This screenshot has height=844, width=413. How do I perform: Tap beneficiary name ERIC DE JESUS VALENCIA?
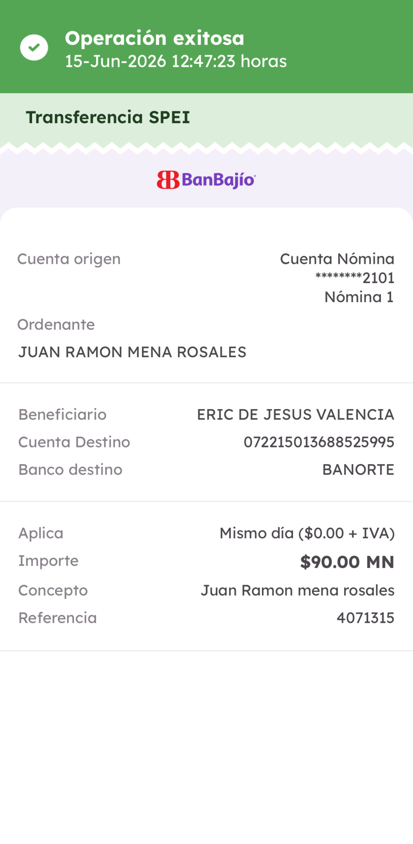click(296, 415)
